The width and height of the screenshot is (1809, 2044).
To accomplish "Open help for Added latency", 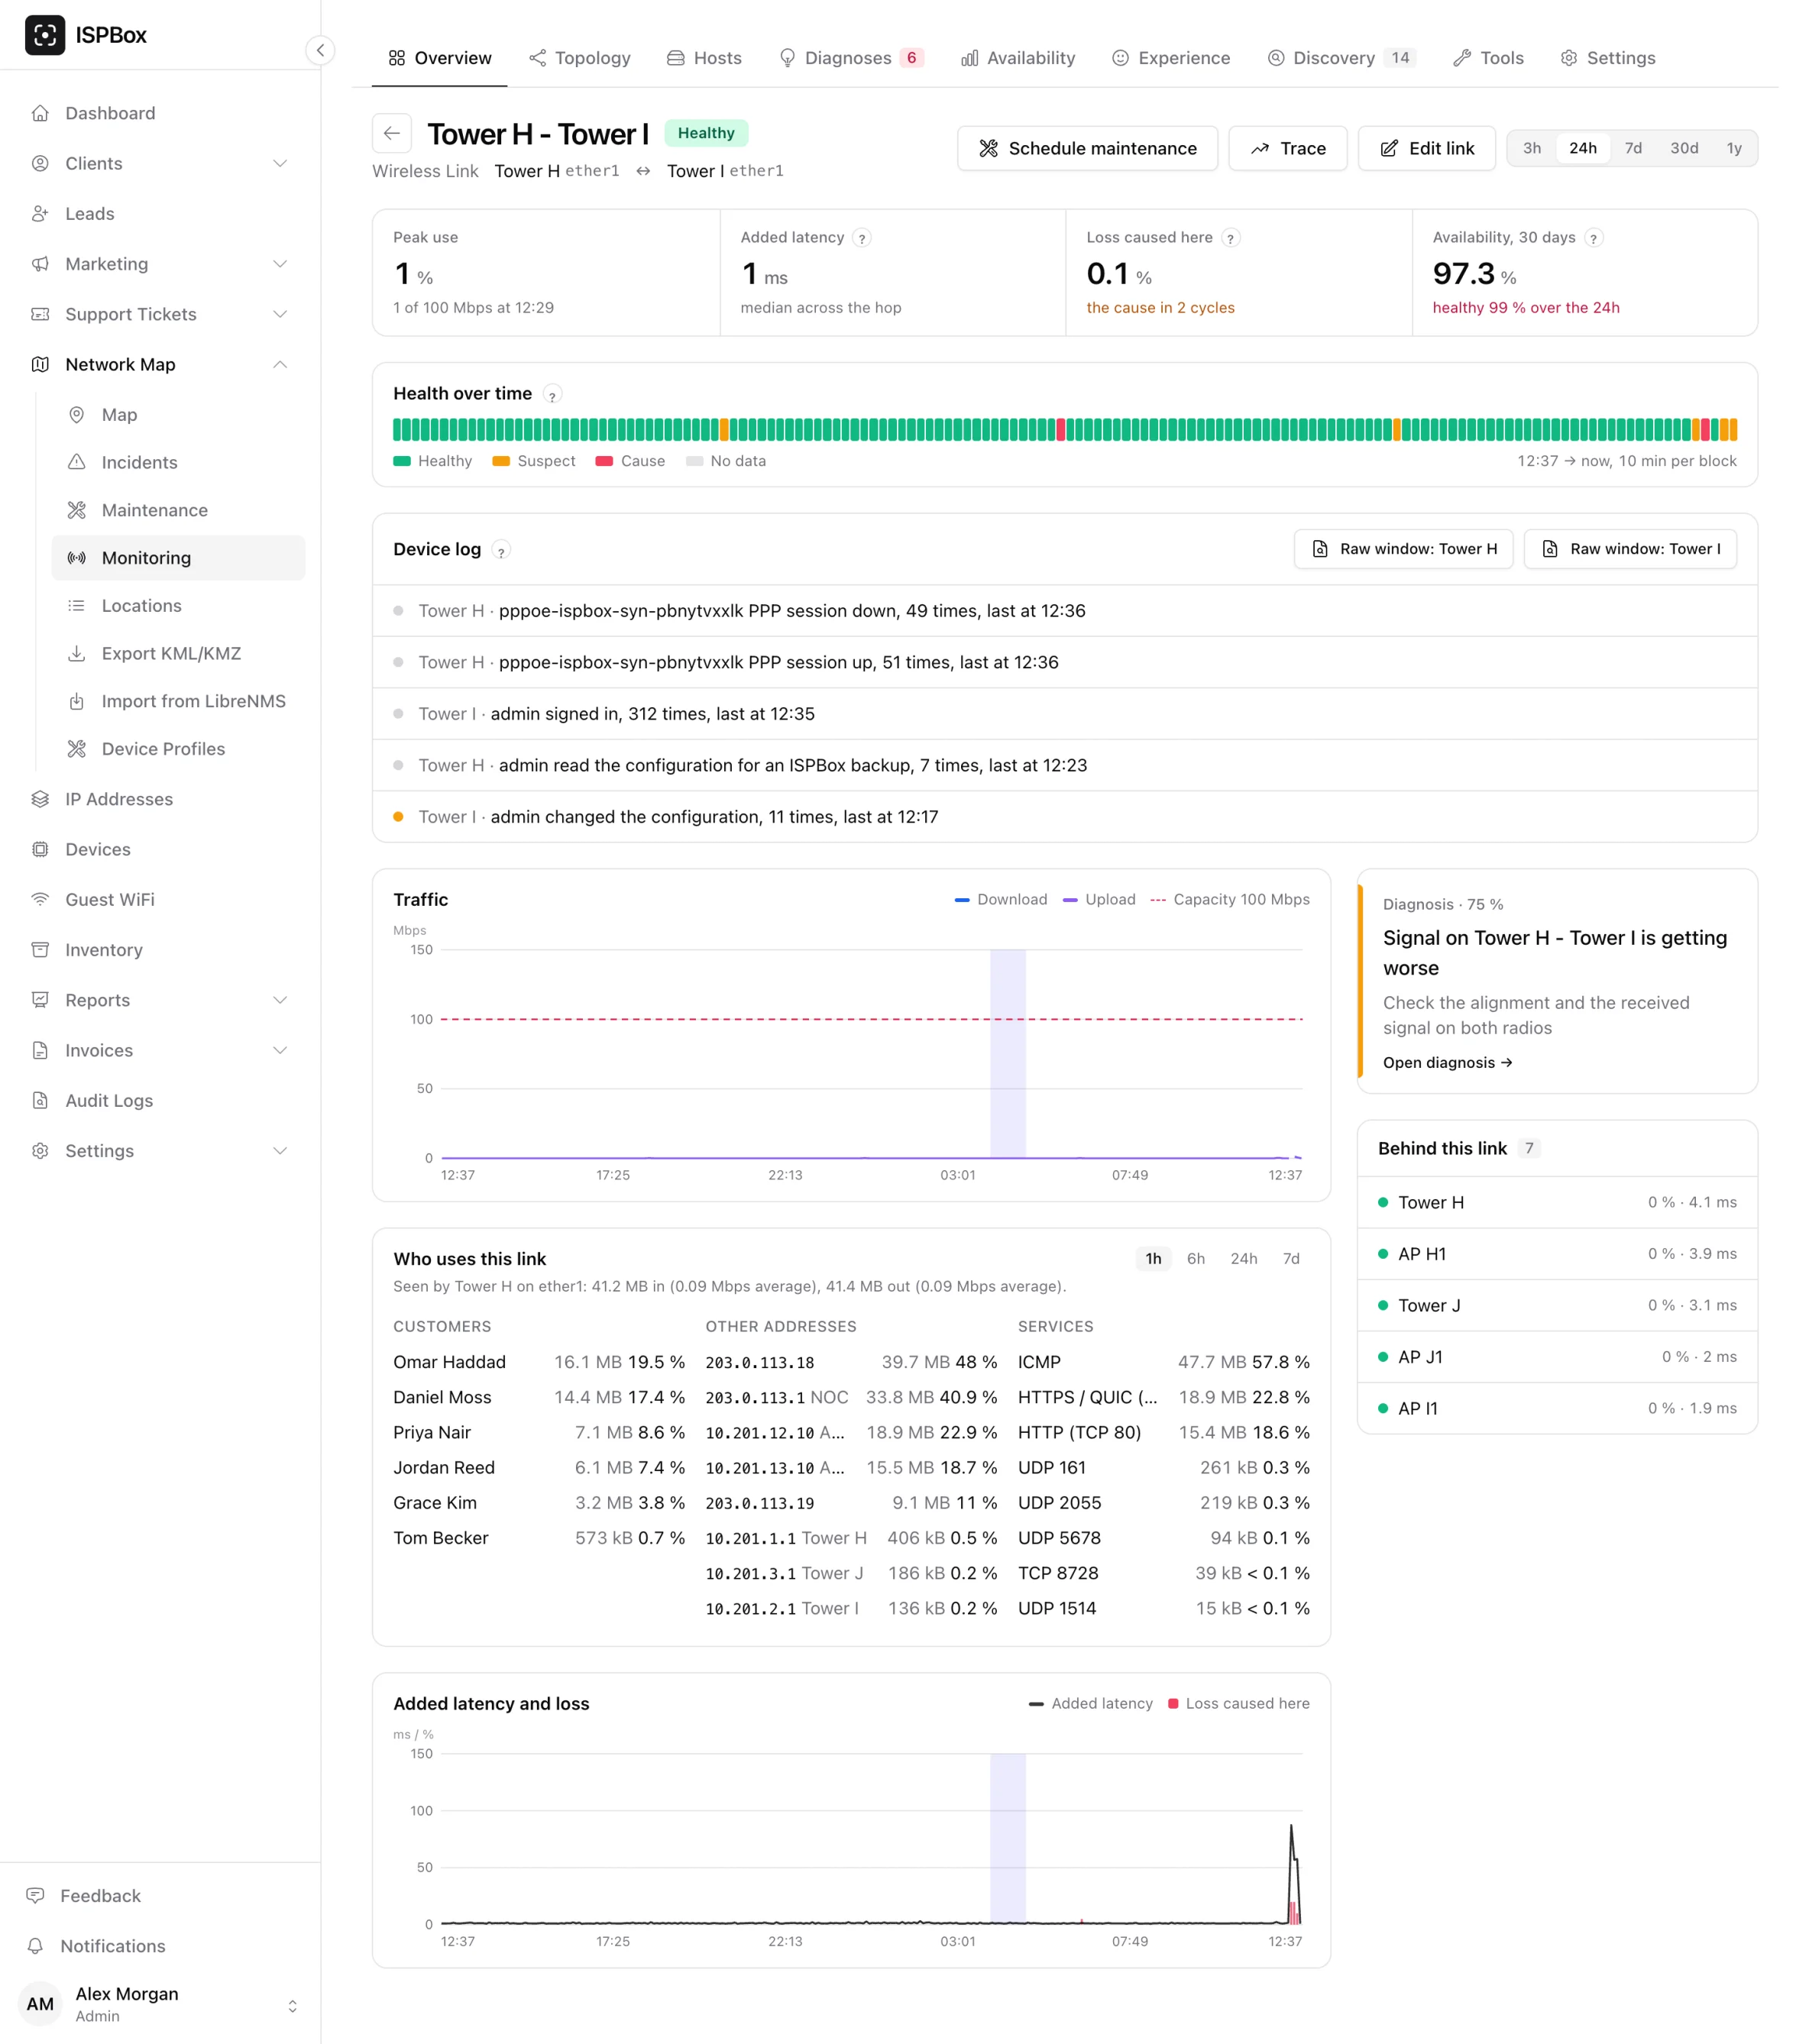I will [862, 238].
